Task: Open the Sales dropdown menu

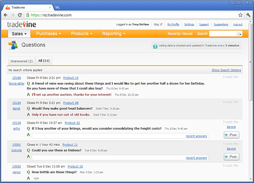Action: [19, 34]
